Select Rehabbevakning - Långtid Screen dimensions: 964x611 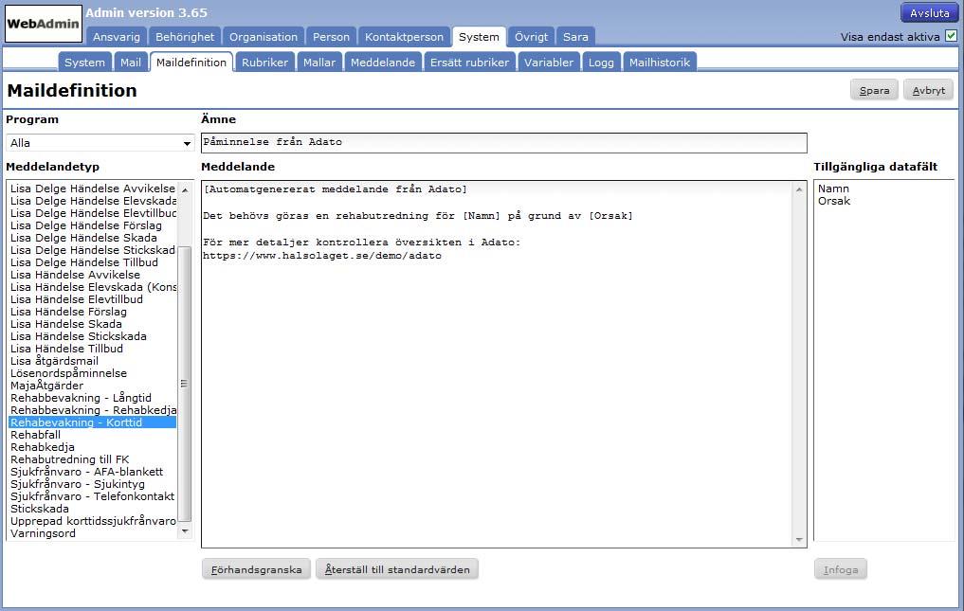93,398
